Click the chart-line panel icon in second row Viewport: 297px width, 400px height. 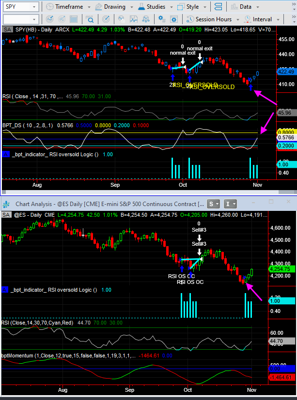(134, 19)
